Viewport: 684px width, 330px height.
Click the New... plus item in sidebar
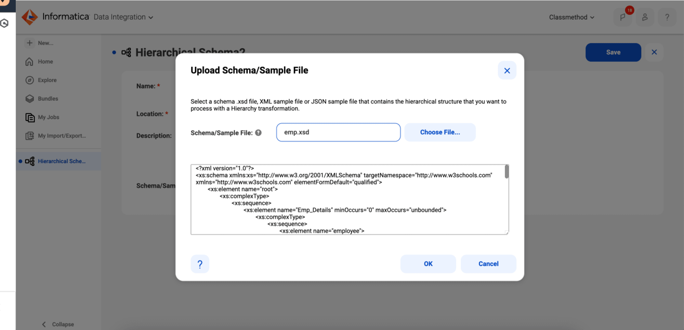click(x=39, y=43)
